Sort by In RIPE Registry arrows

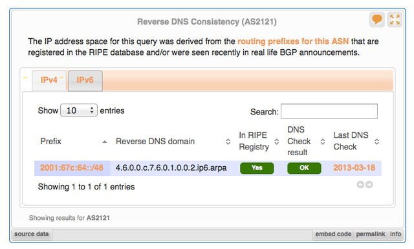[x=276, y=142]
